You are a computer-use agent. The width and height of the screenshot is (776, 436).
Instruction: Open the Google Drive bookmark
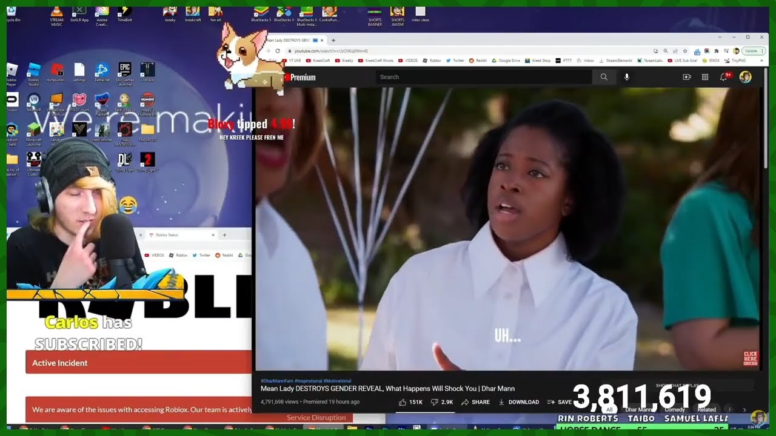(x=506, y=61)
